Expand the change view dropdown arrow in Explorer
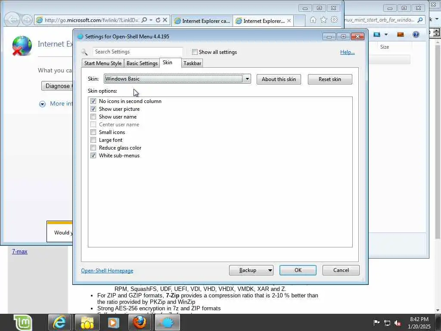 tap(386, 34)
